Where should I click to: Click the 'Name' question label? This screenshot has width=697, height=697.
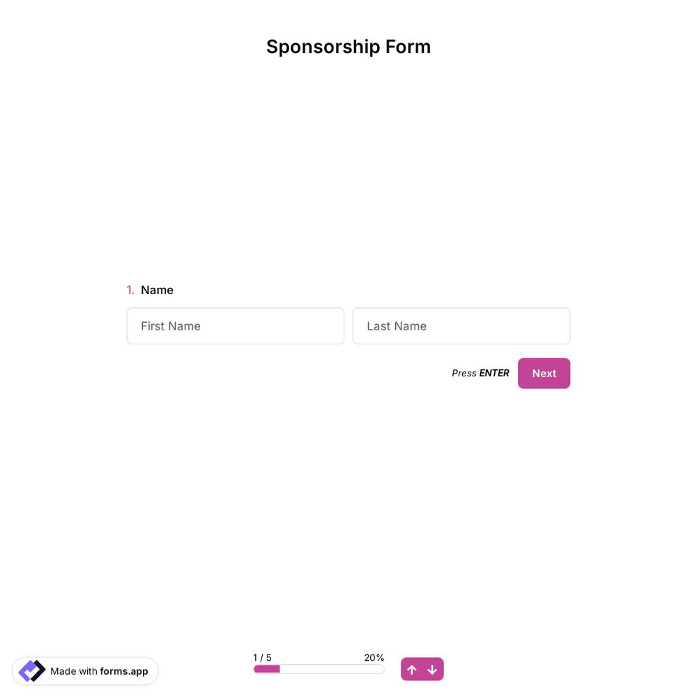pos(157,290)
